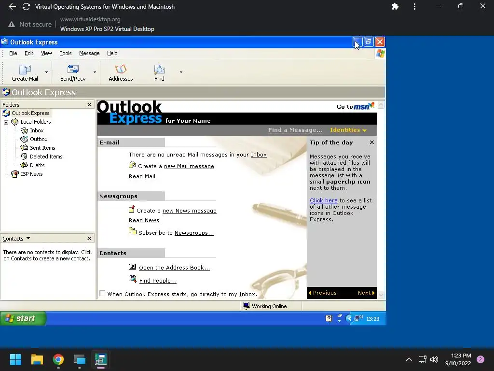Open File Explorer from taskbar
The height and width of the screenshot is (371, 494).
(37, 359)
